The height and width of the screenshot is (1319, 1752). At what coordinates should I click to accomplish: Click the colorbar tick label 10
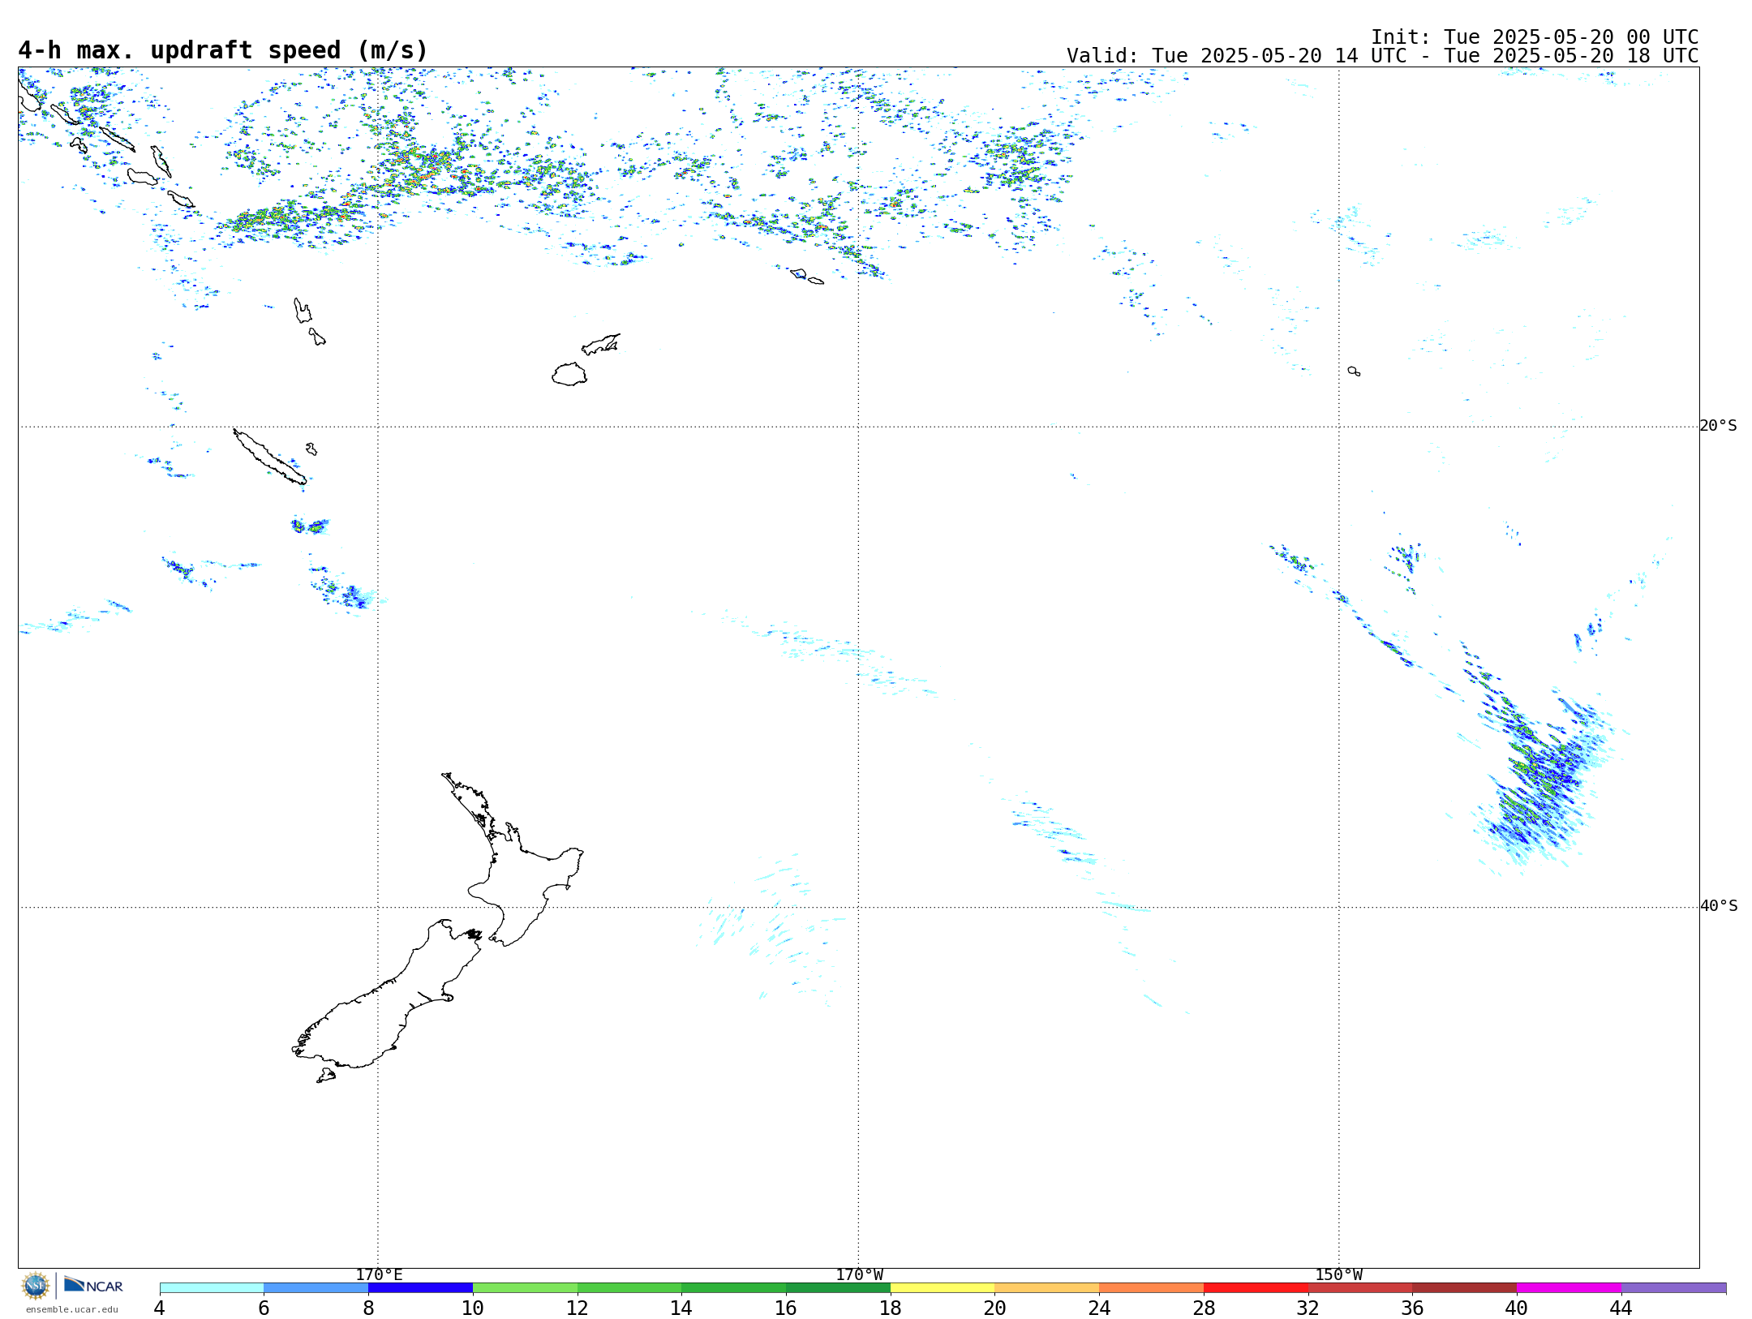[473, 1308]
